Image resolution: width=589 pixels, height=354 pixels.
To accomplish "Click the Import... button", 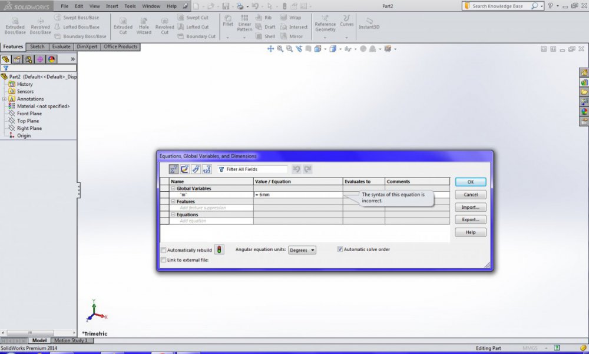I will pos(470,208).
